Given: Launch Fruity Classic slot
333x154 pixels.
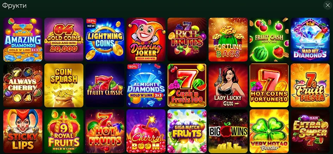Looking at the screenshot, I should (x=105, y=86).
